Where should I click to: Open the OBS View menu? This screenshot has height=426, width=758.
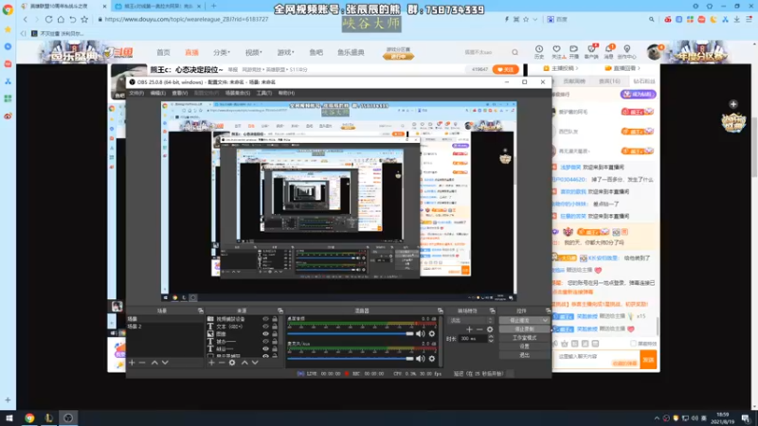click(x=180, y=93)
